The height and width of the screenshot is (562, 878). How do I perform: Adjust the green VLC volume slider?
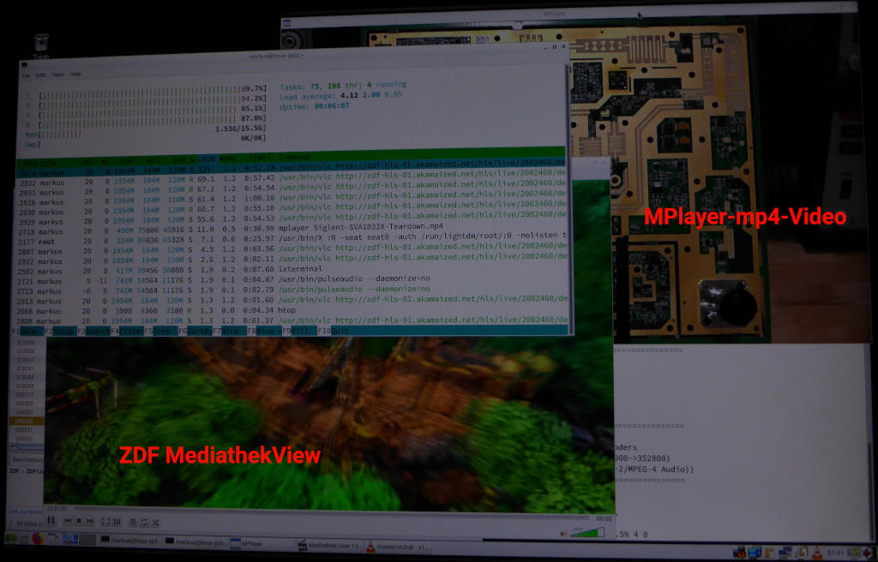tap(587, 532)
